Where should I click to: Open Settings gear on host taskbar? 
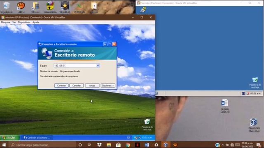point(156,145)
